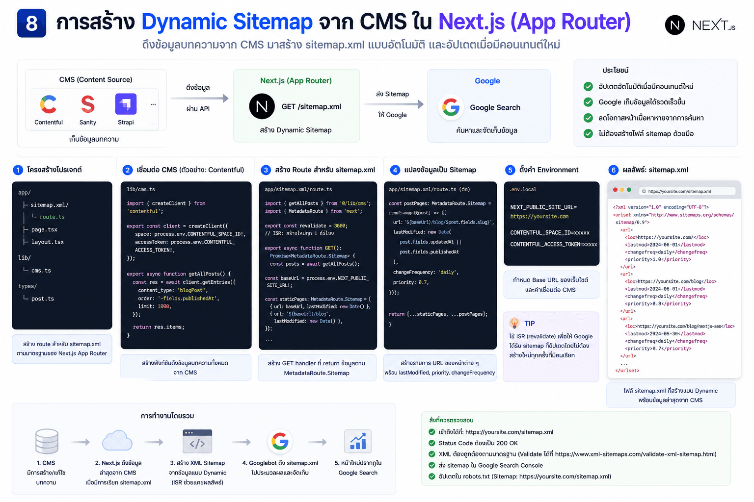Screen dimensions: 754x502
Task: Click the check beside XML ต้องถูกต้องตามมาตรฐาน
Action: point(432,454)
